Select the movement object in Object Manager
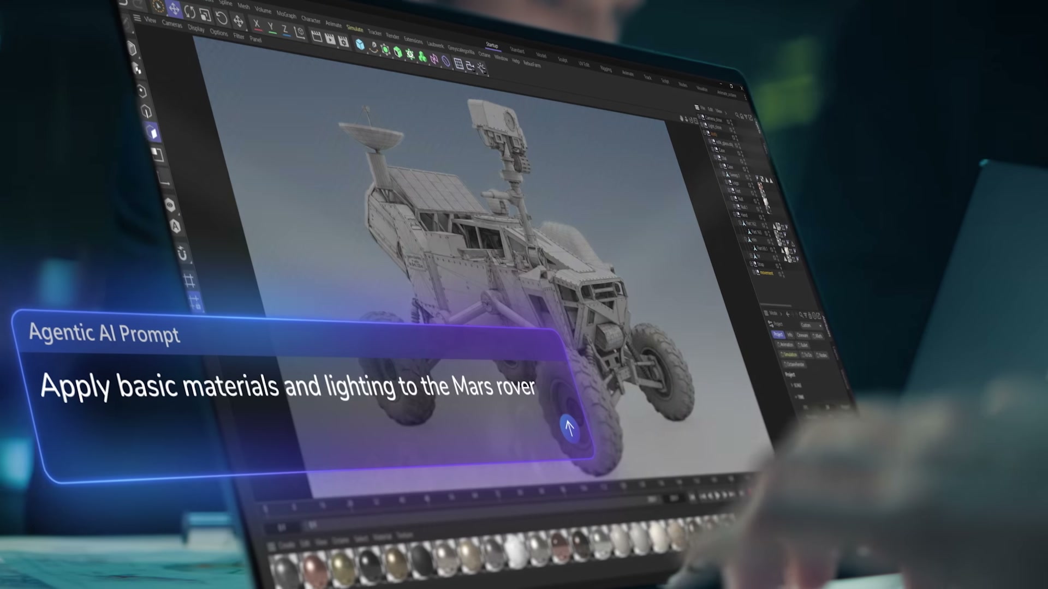 point(766,273)
